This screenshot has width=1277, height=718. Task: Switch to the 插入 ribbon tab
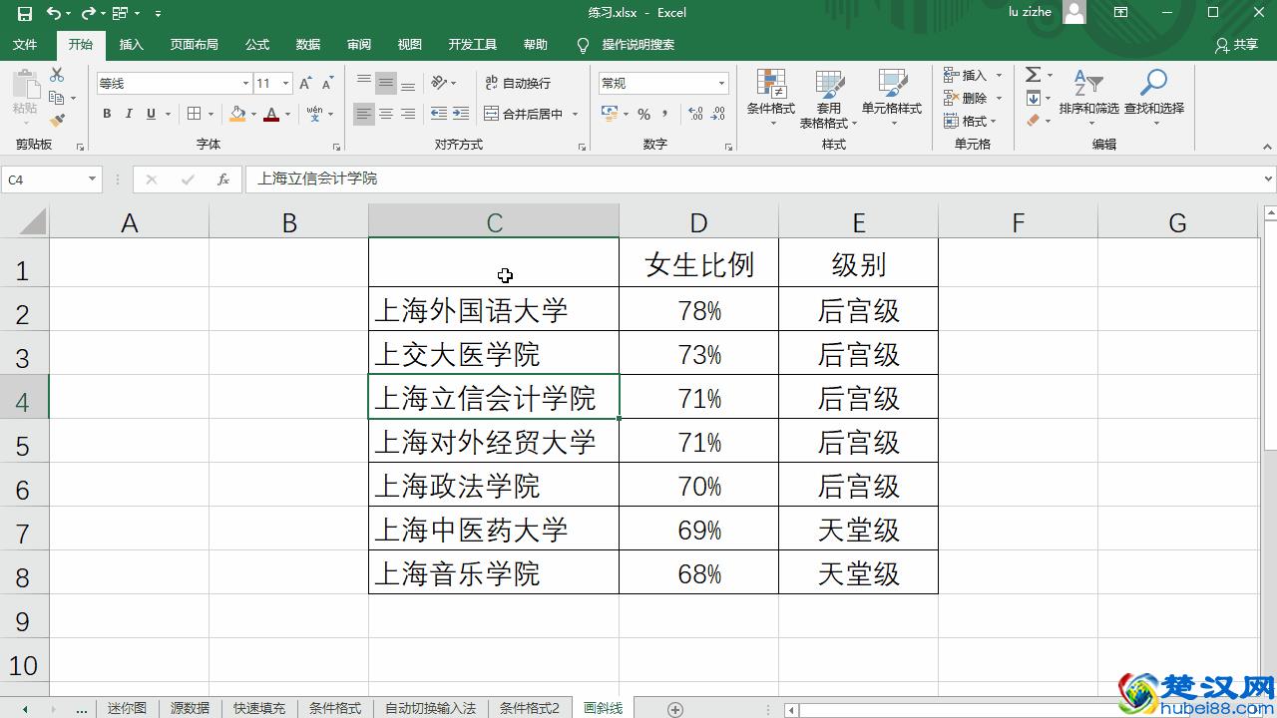(133, 44)
